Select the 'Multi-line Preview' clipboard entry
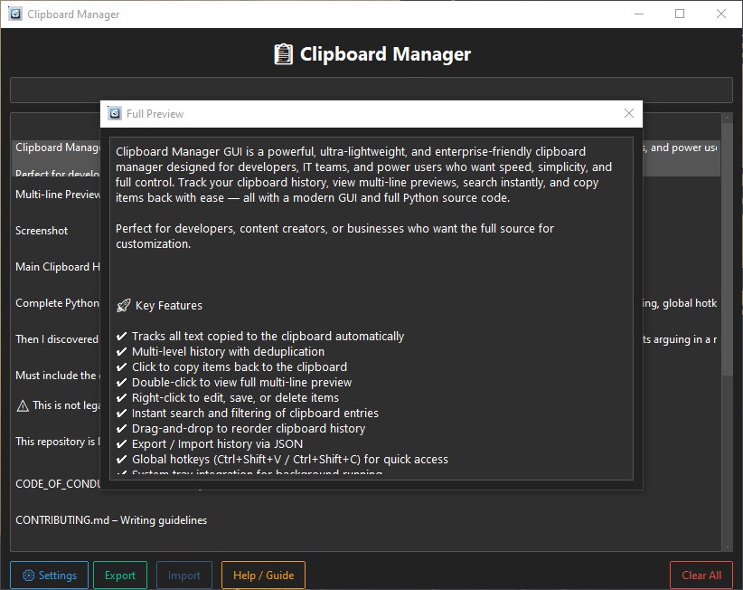Screen dimensions: 743x590 57,195
